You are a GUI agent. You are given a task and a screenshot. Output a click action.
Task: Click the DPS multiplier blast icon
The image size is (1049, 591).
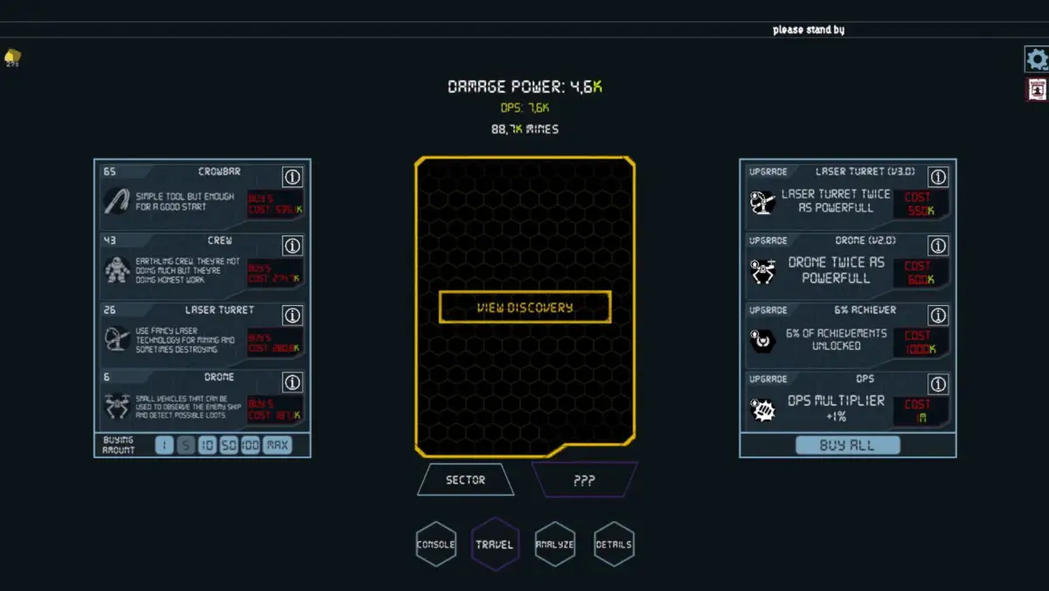coord(764,408)
